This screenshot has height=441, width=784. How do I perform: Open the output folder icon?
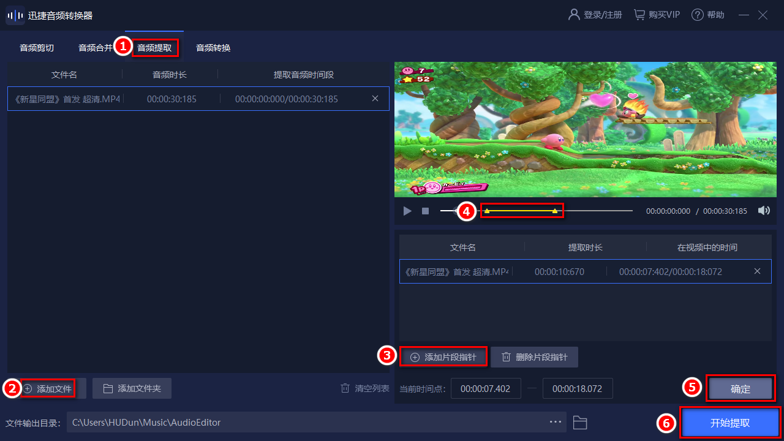pyautogui.click(x=580, y=422)
